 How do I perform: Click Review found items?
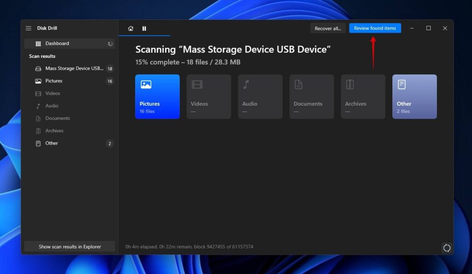(x=375, y=28)
